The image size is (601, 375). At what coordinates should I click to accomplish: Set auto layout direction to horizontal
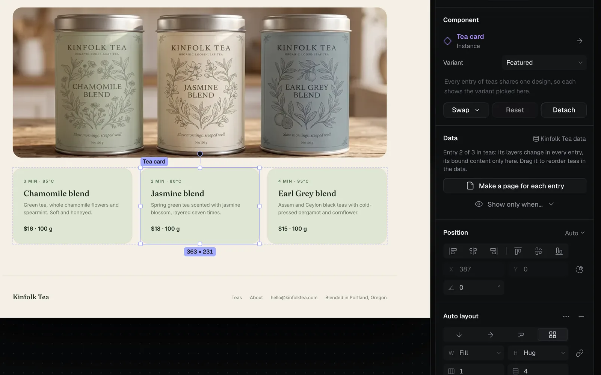tap(490, 335)
